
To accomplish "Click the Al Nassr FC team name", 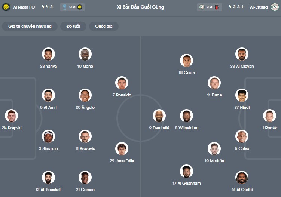I will coord(24,7).
